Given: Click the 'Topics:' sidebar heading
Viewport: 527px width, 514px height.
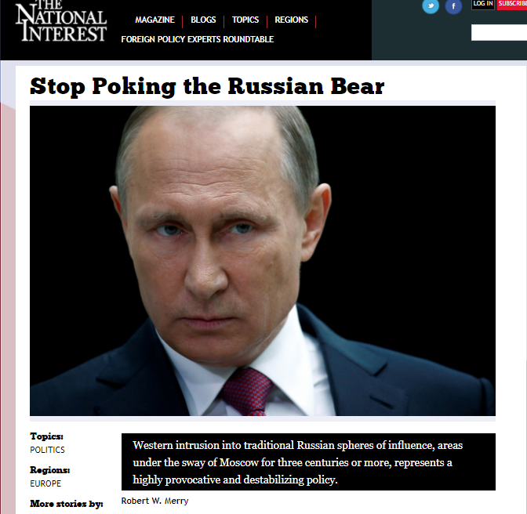Looking at the screenshot, I should [x=47, y=436].
